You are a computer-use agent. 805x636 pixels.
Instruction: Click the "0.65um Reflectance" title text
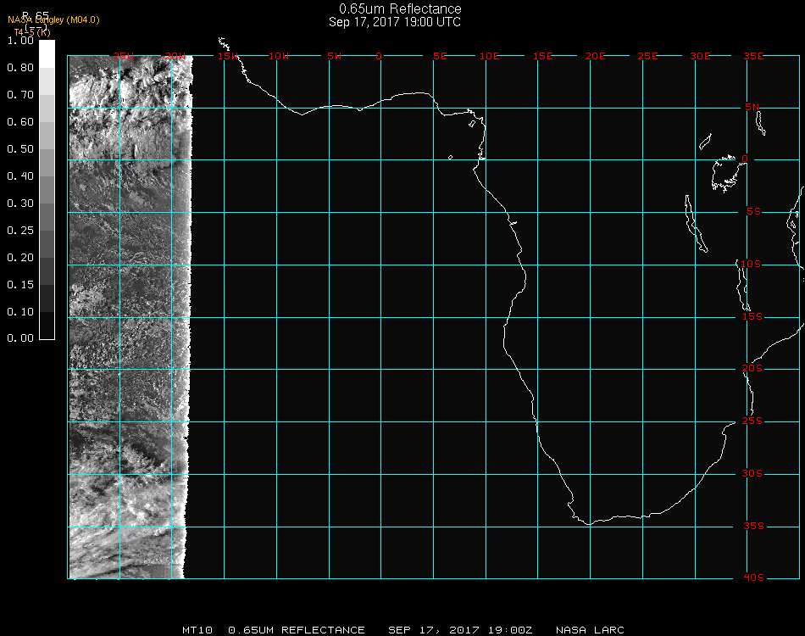pyautogui.click(x=400, y=8)
